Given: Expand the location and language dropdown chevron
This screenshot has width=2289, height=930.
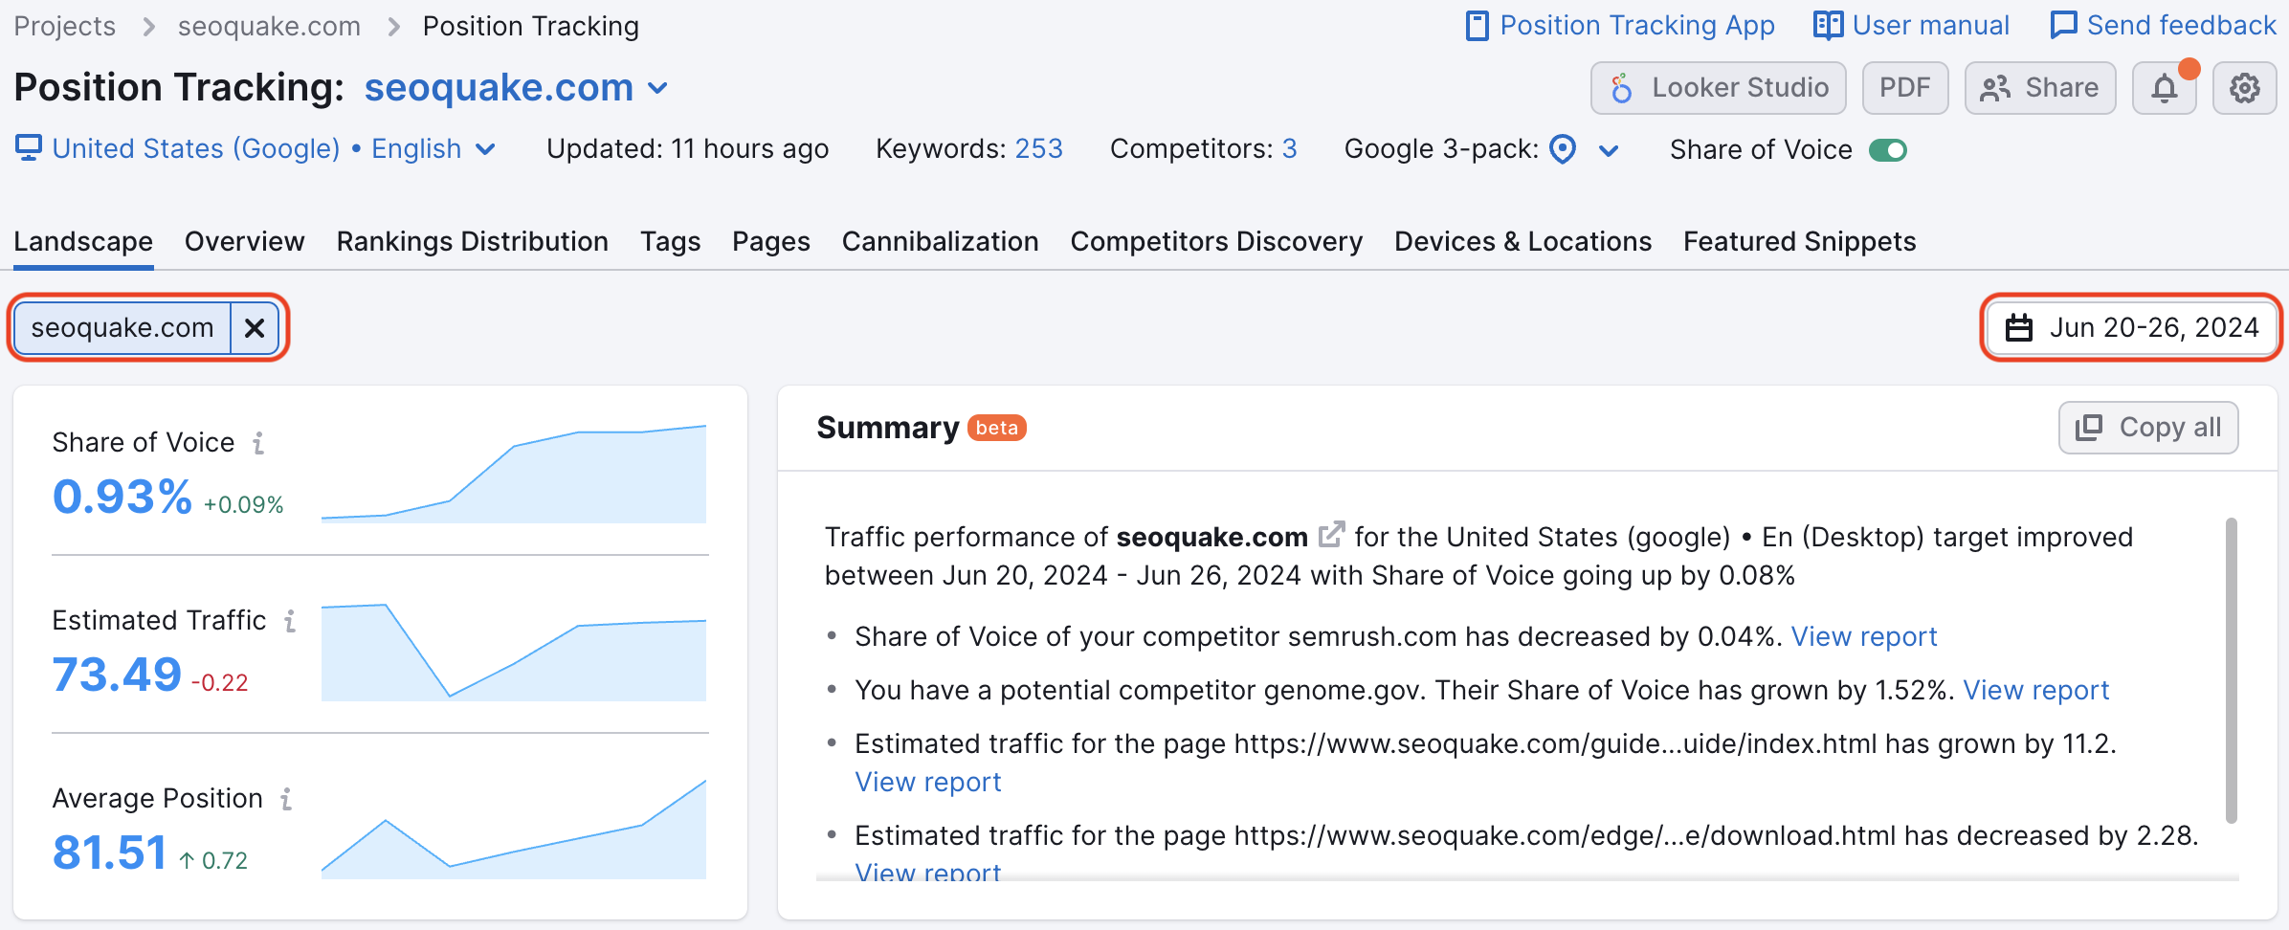Looking at the screenshot, I should coord(486,149).
